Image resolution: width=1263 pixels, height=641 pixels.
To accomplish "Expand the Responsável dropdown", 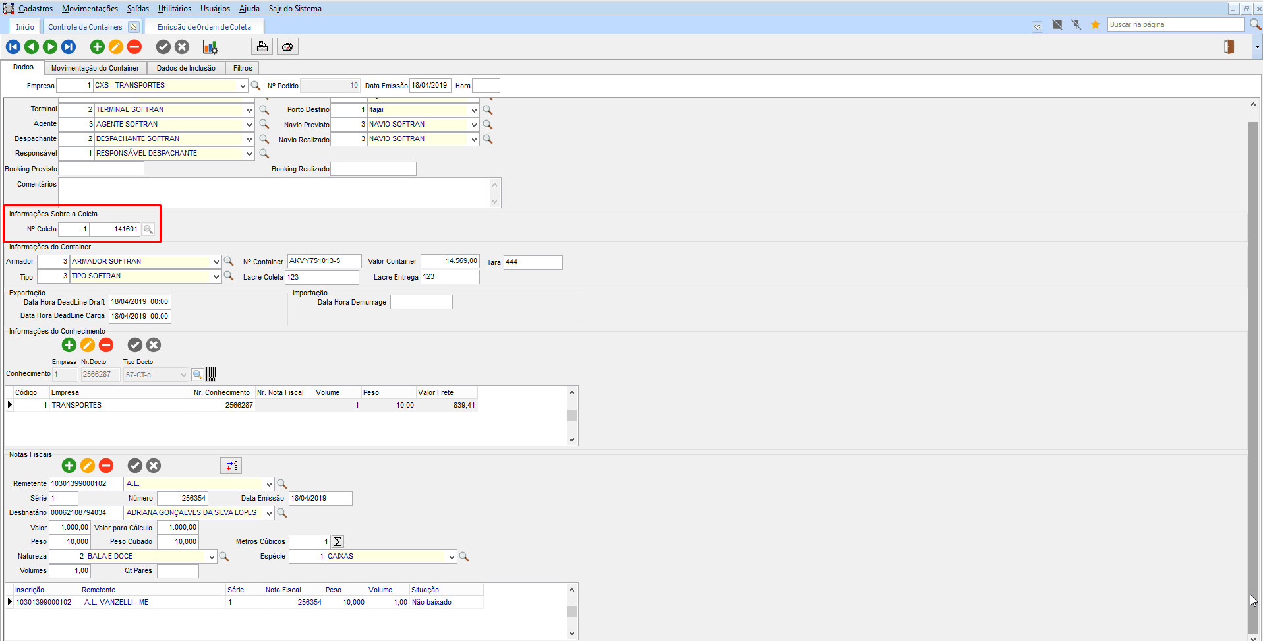I will pyautogui.click(x=249, y=154).
